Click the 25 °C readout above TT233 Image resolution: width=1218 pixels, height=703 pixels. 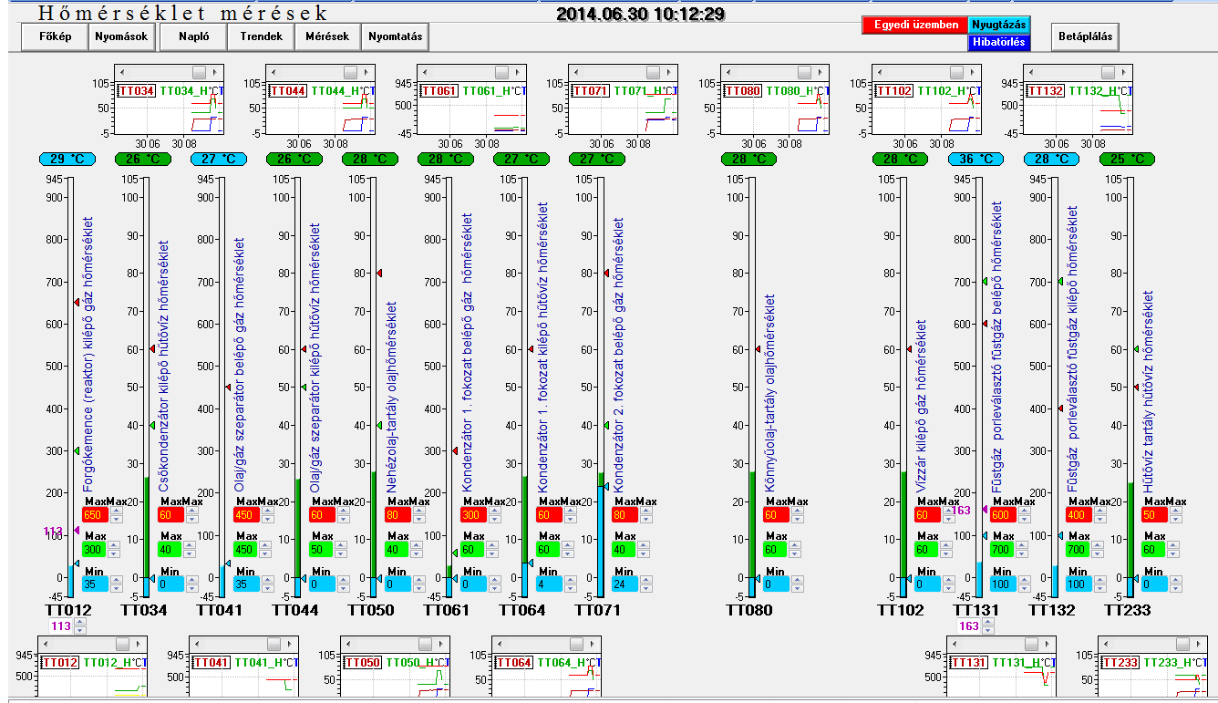coord(1127,159)
